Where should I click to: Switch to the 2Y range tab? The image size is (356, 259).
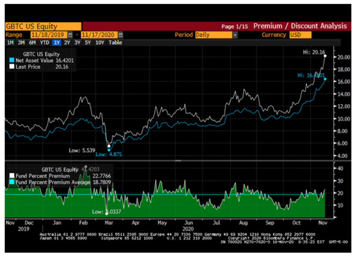click(67, 42)
